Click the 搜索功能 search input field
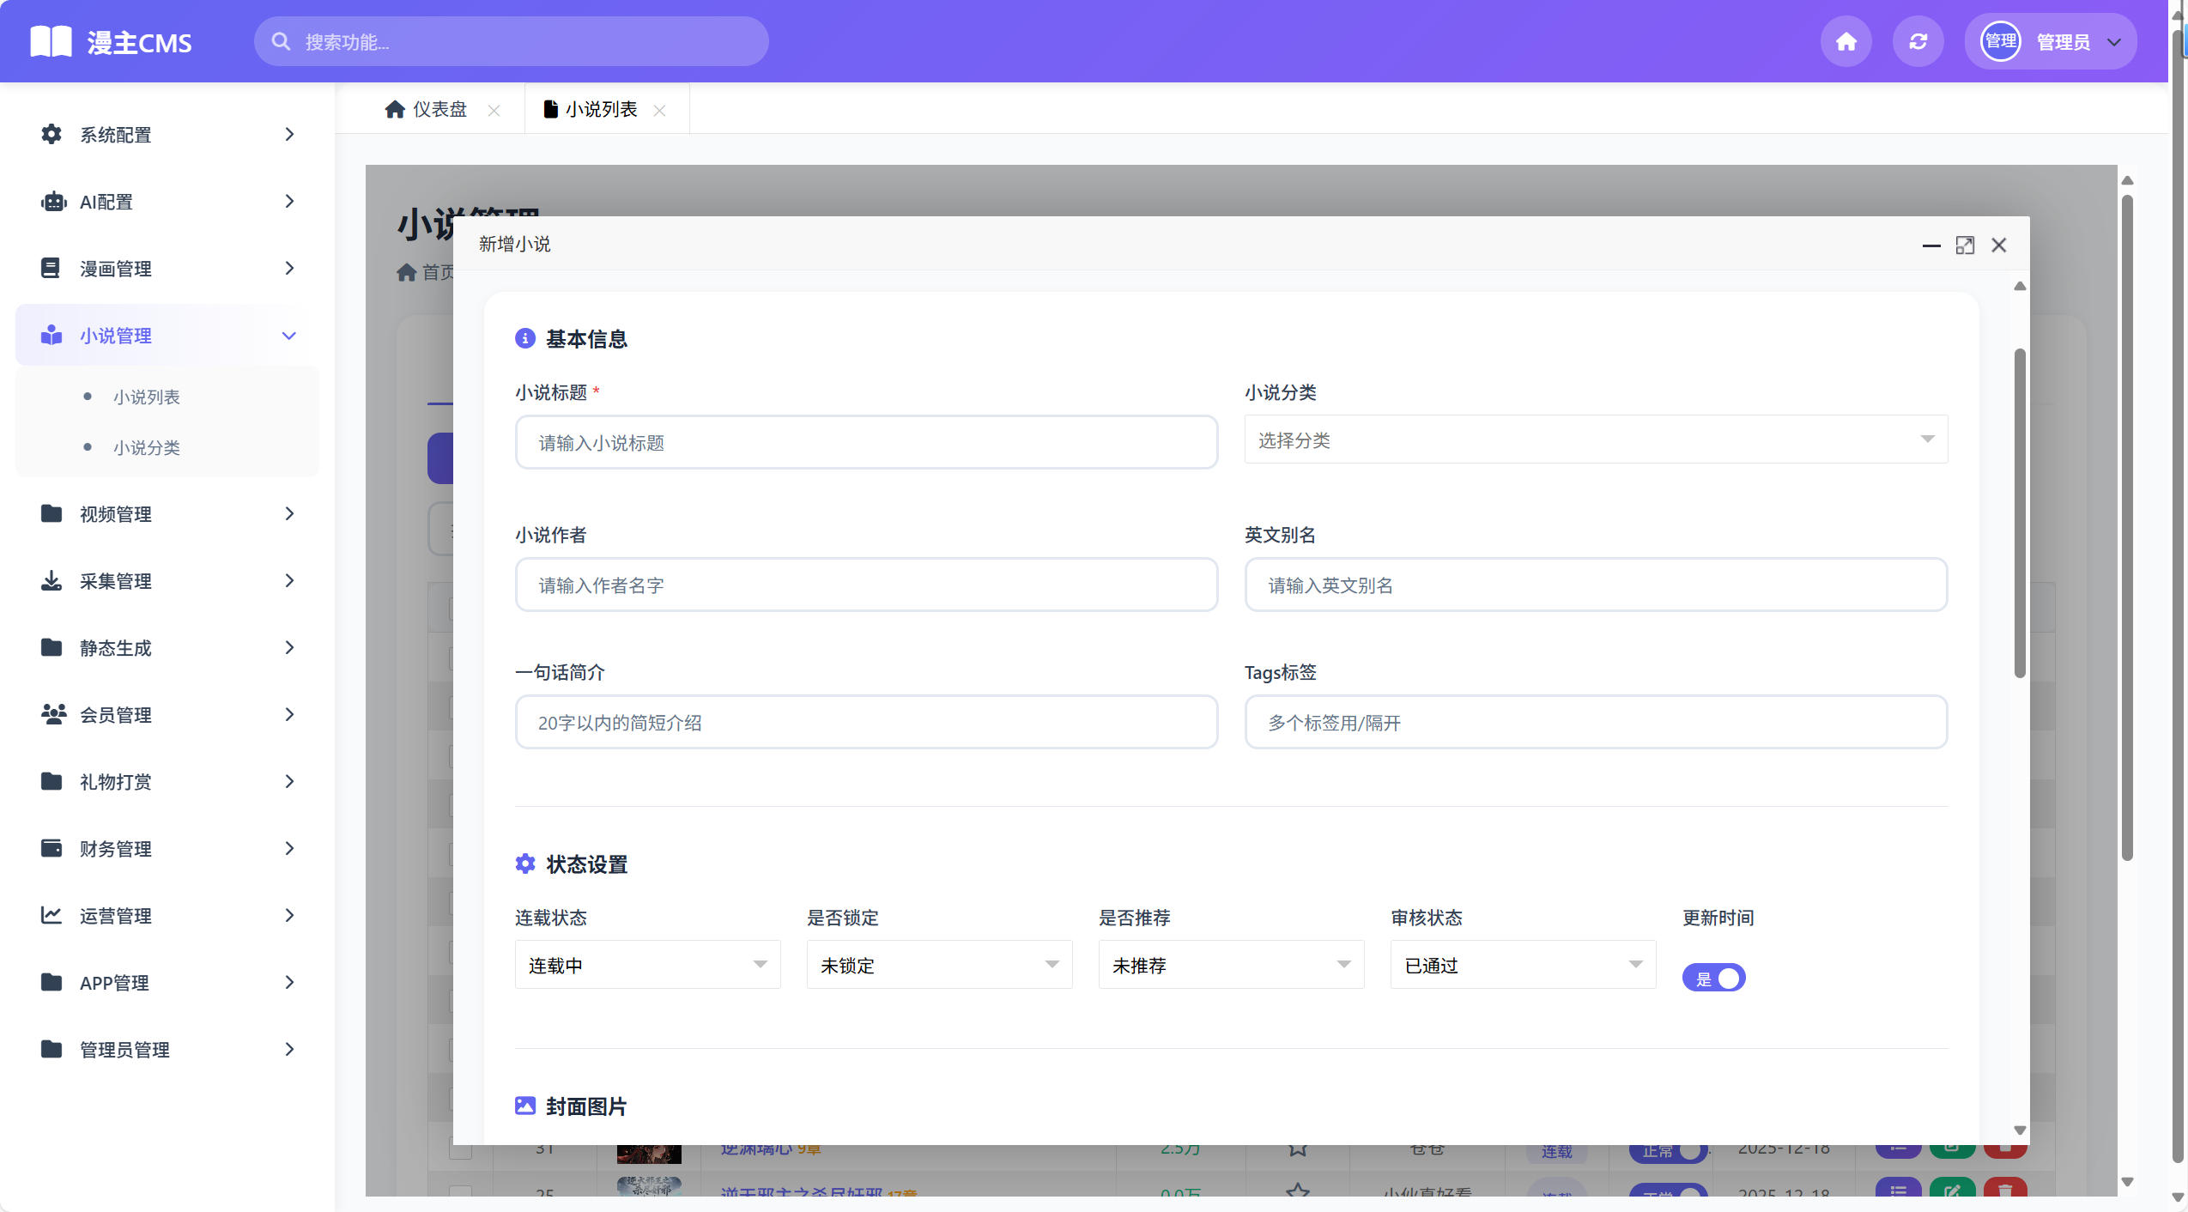 click(x=510, y=40)
